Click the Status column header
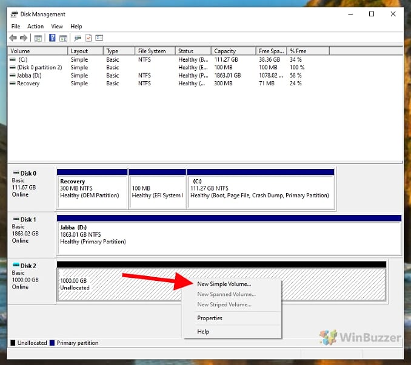This screenshot has height=365, width=411. tap(193, 51)
